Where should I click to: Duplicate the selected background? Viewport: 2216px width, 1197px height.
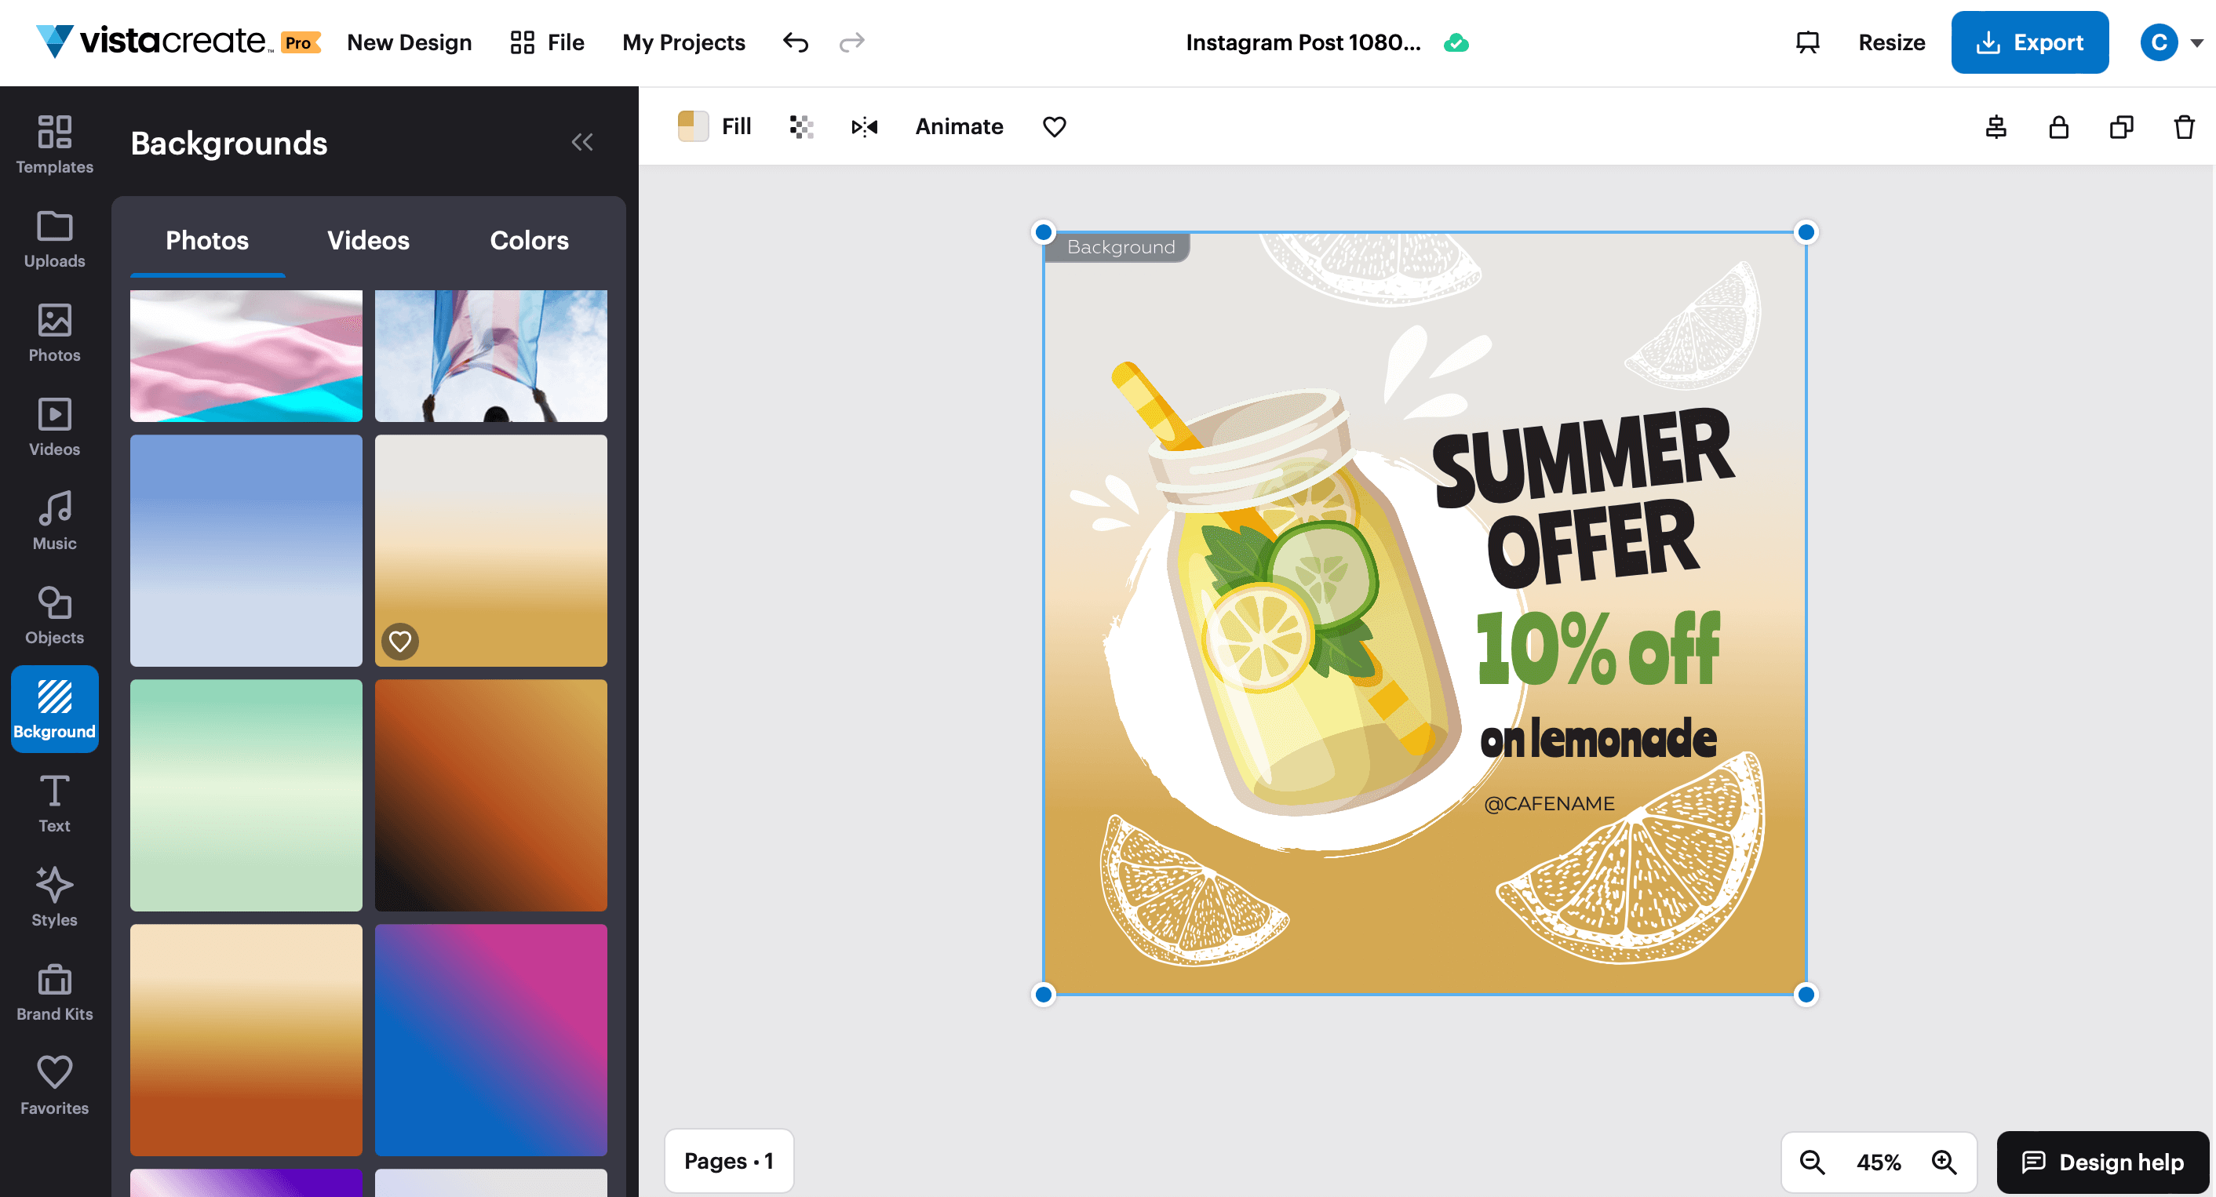2120,126
